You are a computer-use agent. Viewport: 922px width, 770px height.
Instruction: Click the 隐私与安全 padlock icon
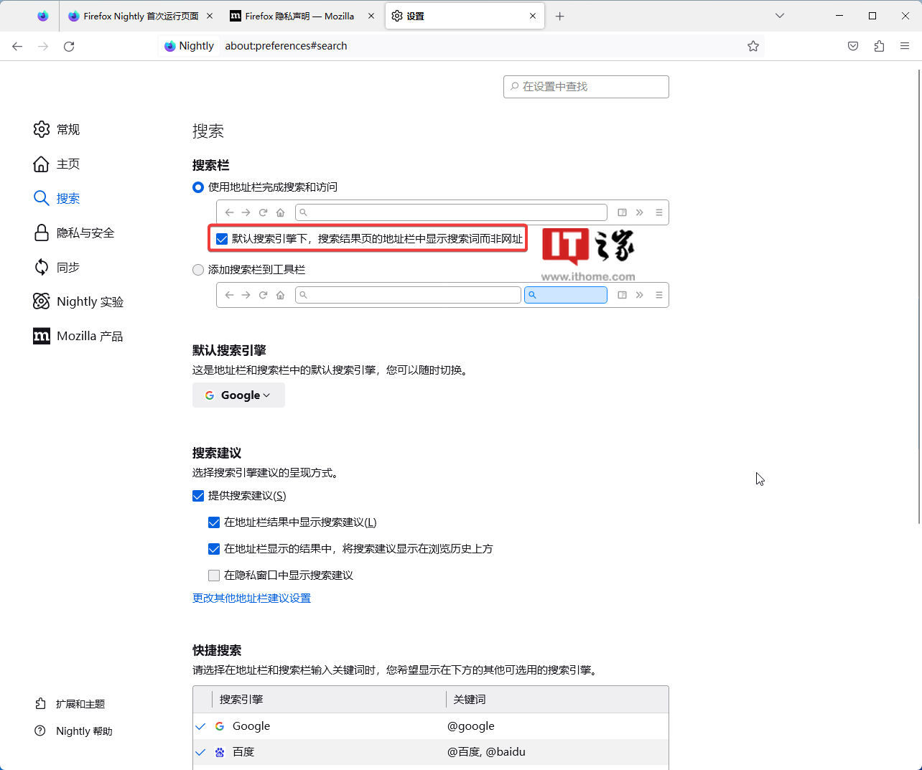click(x=42, y=233)
